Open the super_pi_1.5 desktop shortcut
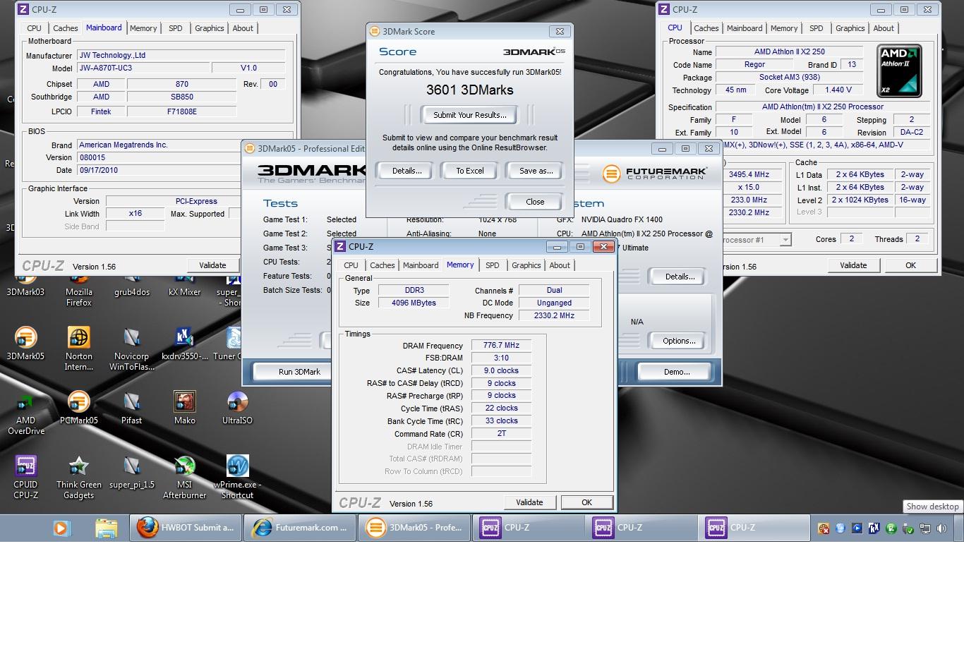Viewport: 964px width, 666px height. (131, 472)
